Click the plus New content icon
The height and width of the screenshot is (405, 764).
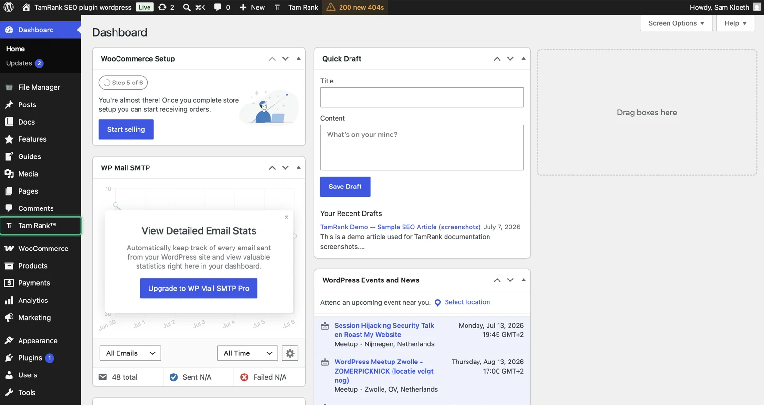[243, 7]
